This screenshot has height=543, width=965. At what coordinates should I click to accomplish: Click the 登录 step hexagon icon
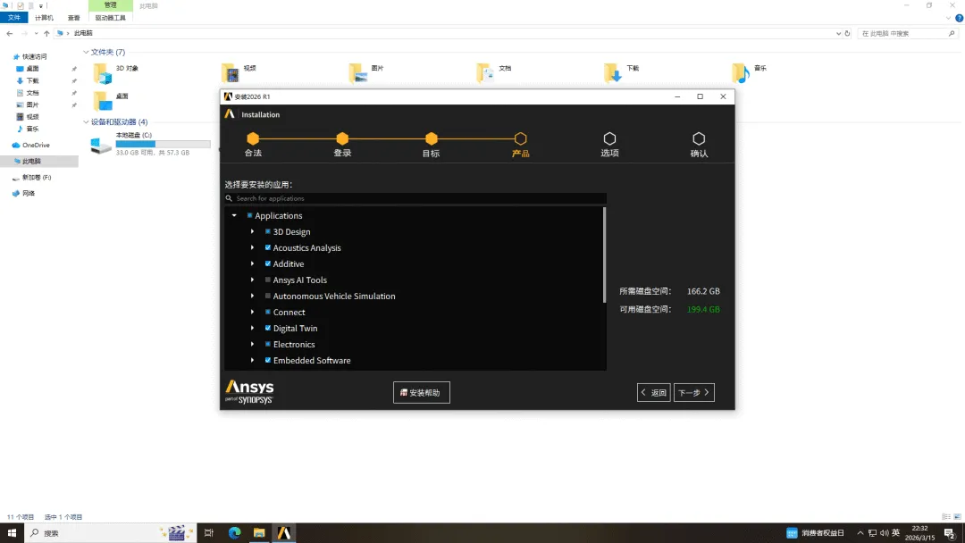coord(342,138)
